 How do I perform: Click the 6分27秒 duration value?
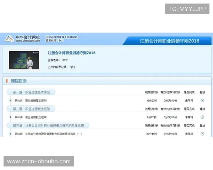(152, 117)
